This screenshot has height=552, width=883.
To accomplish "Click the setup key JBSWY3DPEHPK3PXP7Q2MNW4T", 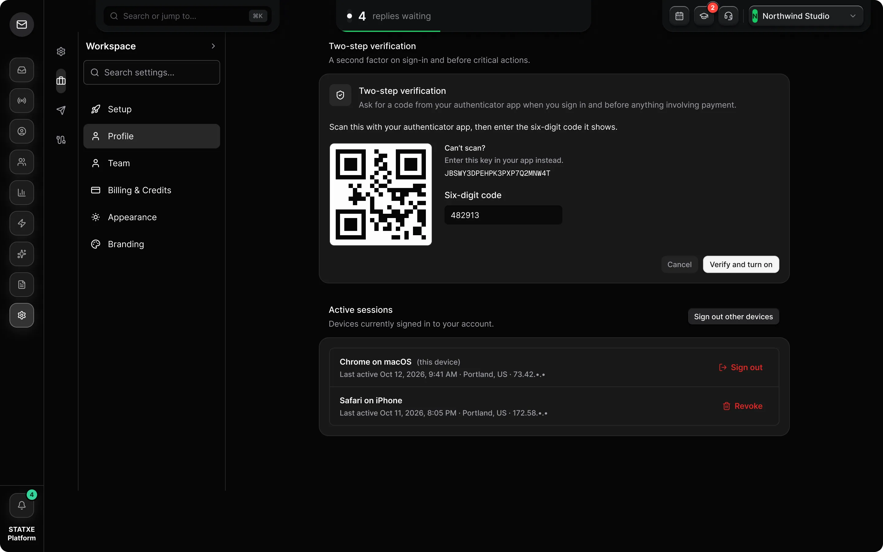I will click(x=497, y=173).
